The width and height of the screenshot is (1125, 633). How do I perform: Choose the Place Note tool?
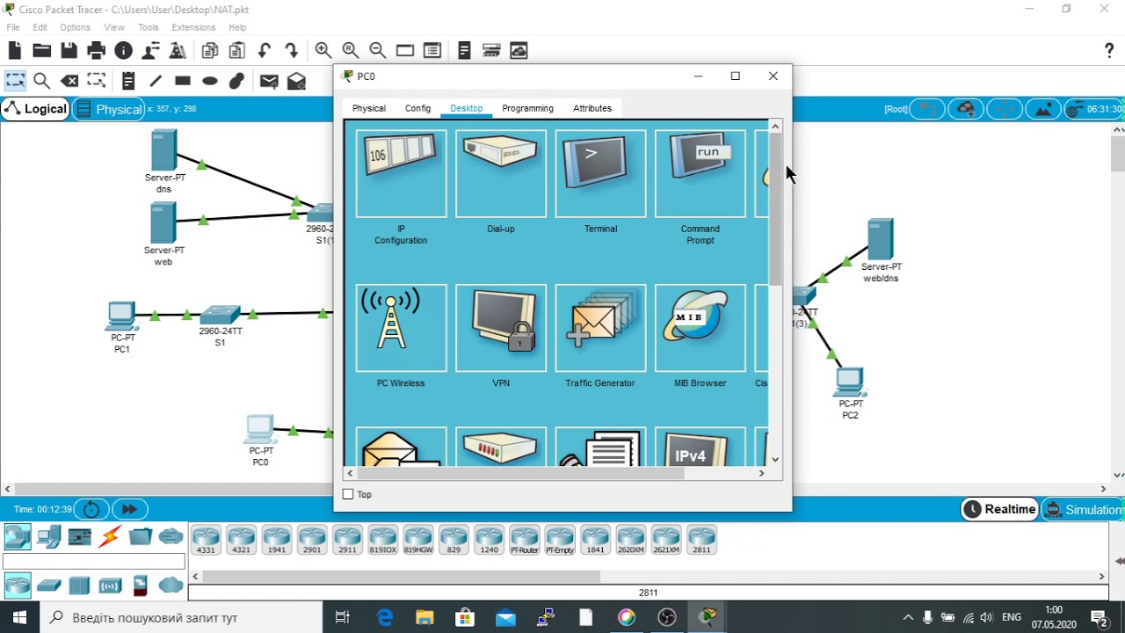pyautogui.click(x=128, y=81)
